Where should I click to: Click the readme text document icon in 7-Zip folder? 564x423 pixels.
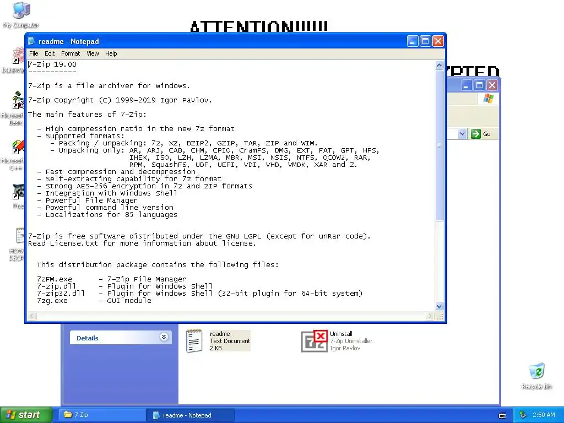[194, 340]
